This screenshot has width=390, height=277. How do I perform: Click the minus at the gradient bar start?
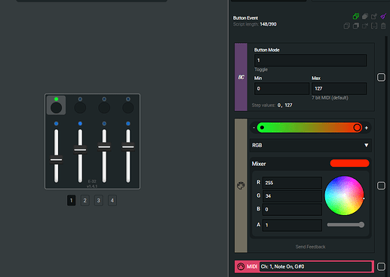253,128
